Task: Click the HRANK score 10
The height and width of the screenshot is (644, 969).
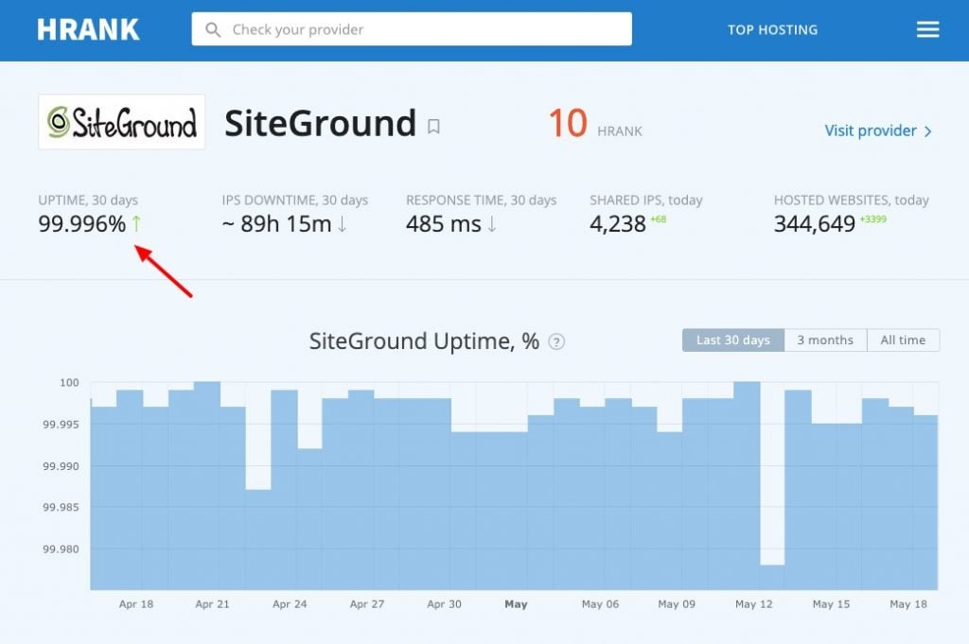Action: click(568, 123)
